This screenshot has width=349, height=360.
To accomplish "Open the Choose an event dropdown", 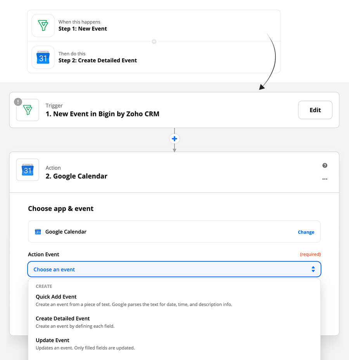I will coord(174,269).
